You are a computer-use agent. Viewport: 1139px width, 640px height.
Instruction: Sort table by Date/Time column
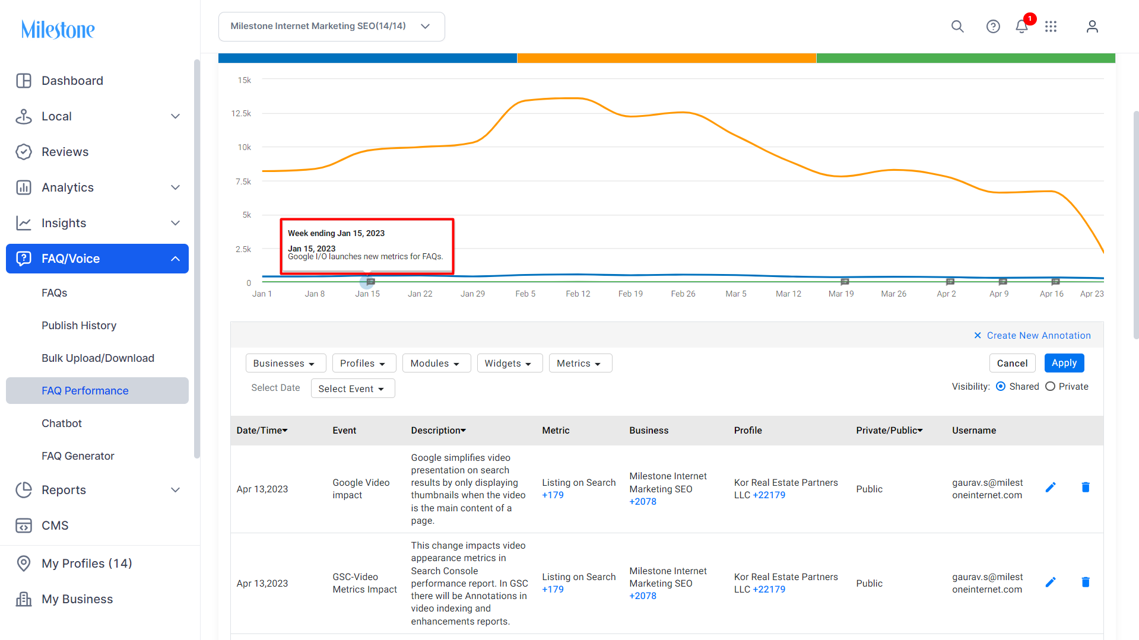click(262, 431)
